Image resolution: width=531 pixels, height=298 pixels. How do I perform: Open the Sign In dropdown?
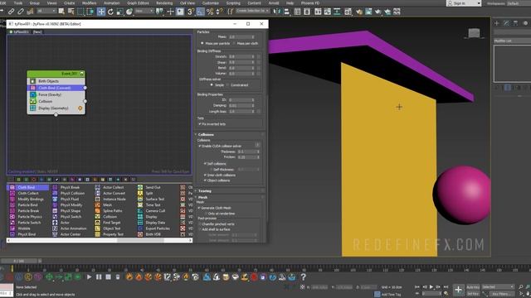coord(464,3)
